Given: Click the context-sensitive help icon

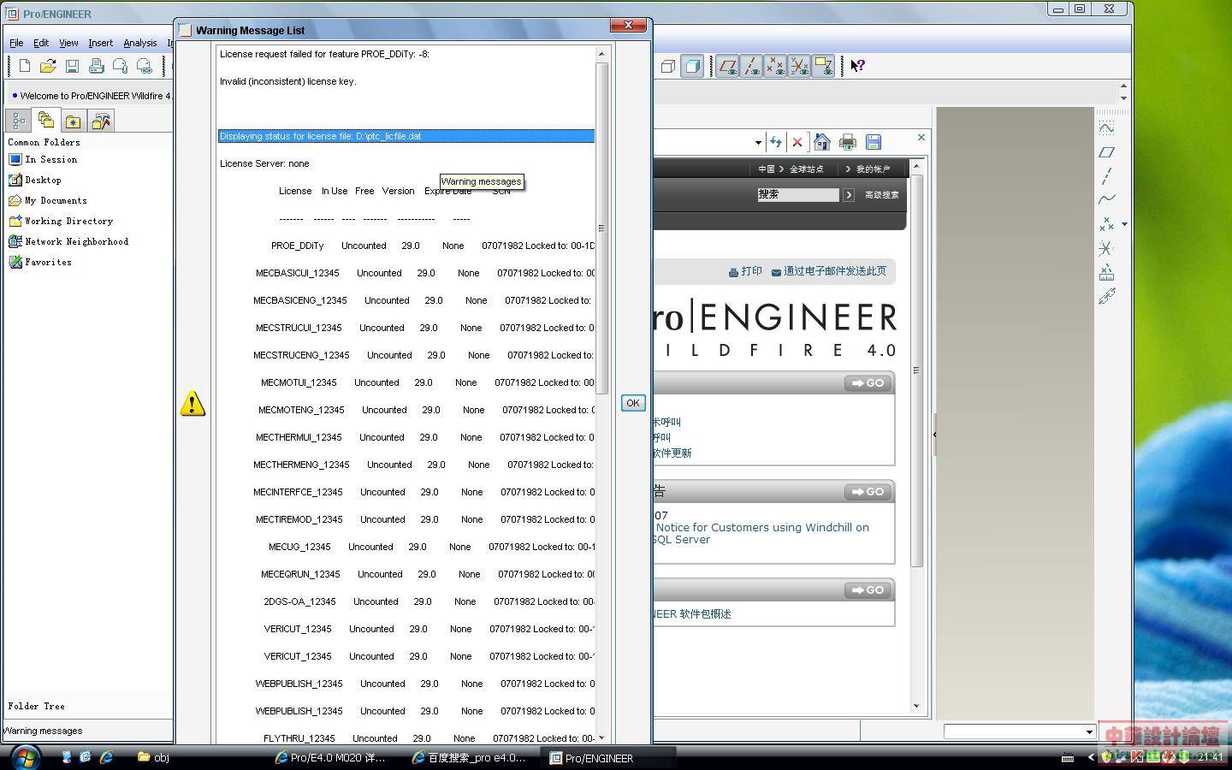Looking at the screenshot, I should point(857,66).
